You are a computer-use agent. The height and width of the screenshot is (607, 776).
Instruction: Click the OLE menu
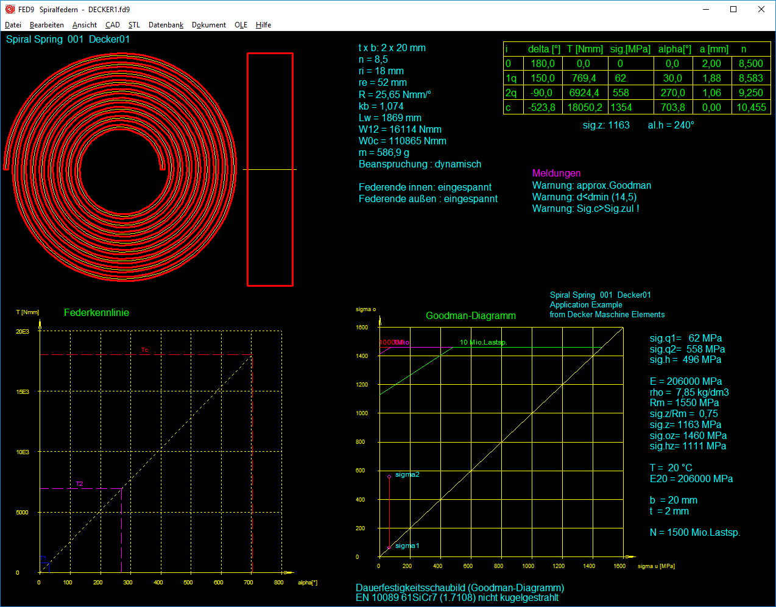(241, 25)
